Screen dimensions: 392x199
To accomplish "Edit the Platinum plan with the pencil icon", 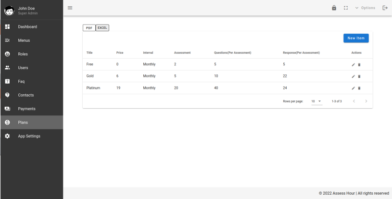I will (x=354, y=88).
